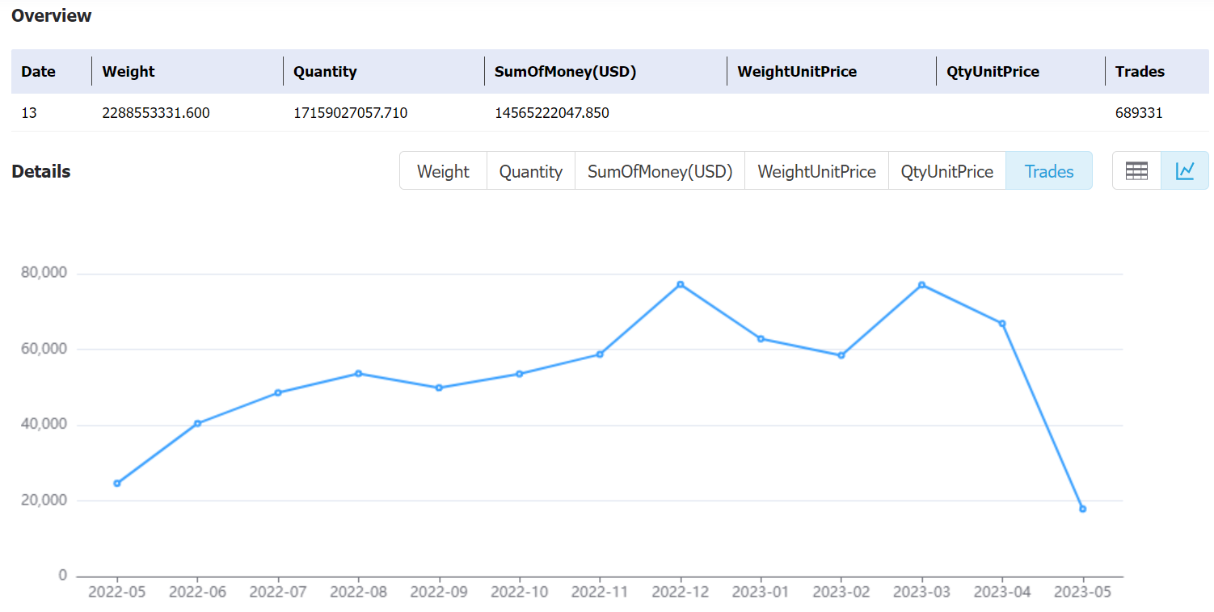Screen dimensions: 1214x612
Task: Click the 2023-03 data point on chart
Action: click(x=921, y=285)
